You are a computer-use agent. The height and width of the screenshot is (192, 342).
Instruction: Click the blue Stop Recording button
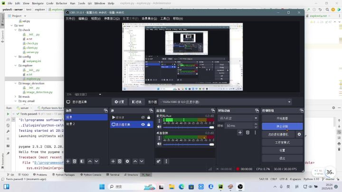[282, 127]
